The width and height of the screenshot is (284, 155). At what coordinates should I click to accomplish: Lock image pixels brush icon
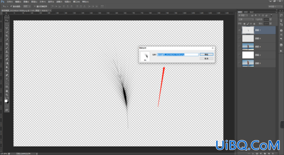click(x=248, y=24)
